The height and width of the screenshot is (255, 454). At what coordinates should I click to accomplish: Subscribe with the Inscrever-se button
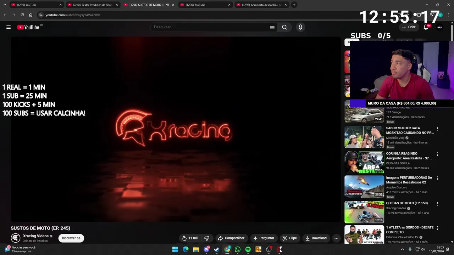71,238
